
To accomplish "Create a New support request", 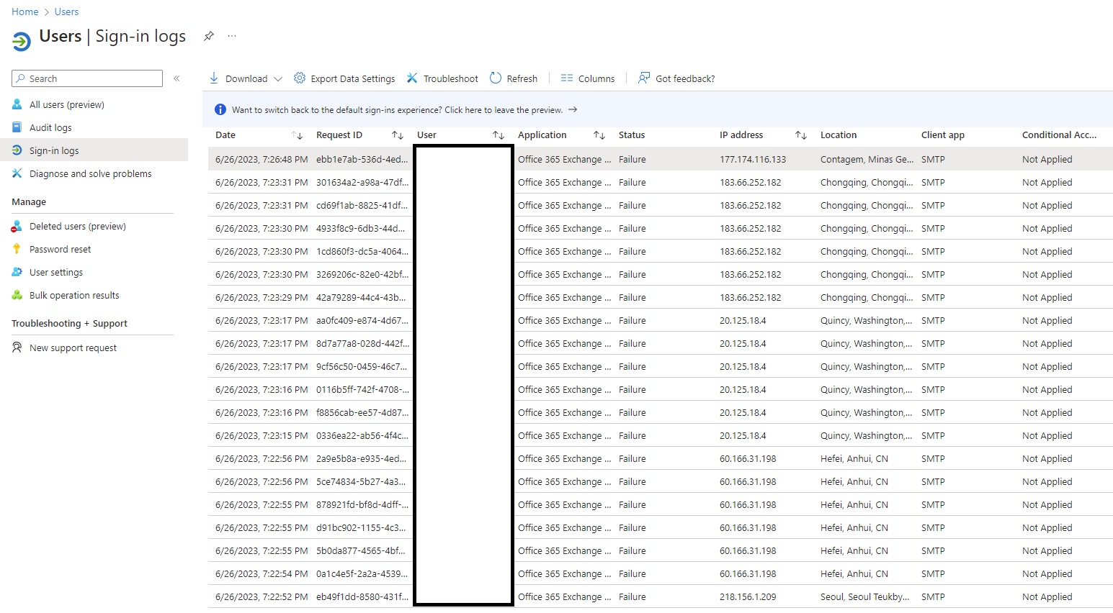I will click(x=72, y=348).
